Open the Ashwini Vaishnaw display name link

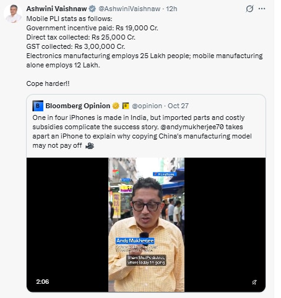56,9
